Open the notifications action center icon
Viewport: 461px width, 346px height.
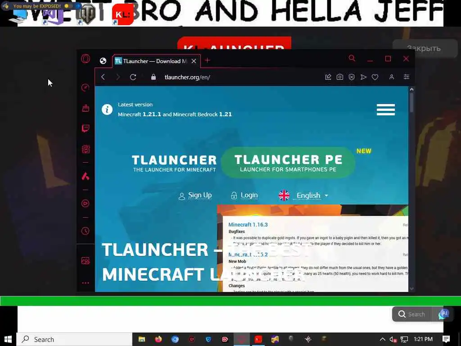click(446, 339)
